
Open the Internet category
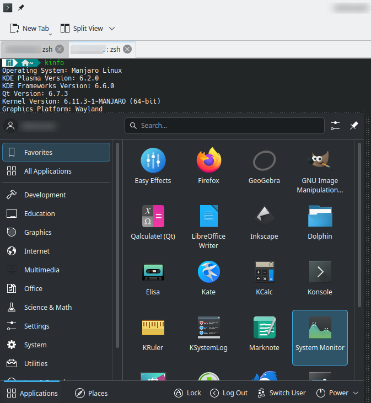(56, 251)
